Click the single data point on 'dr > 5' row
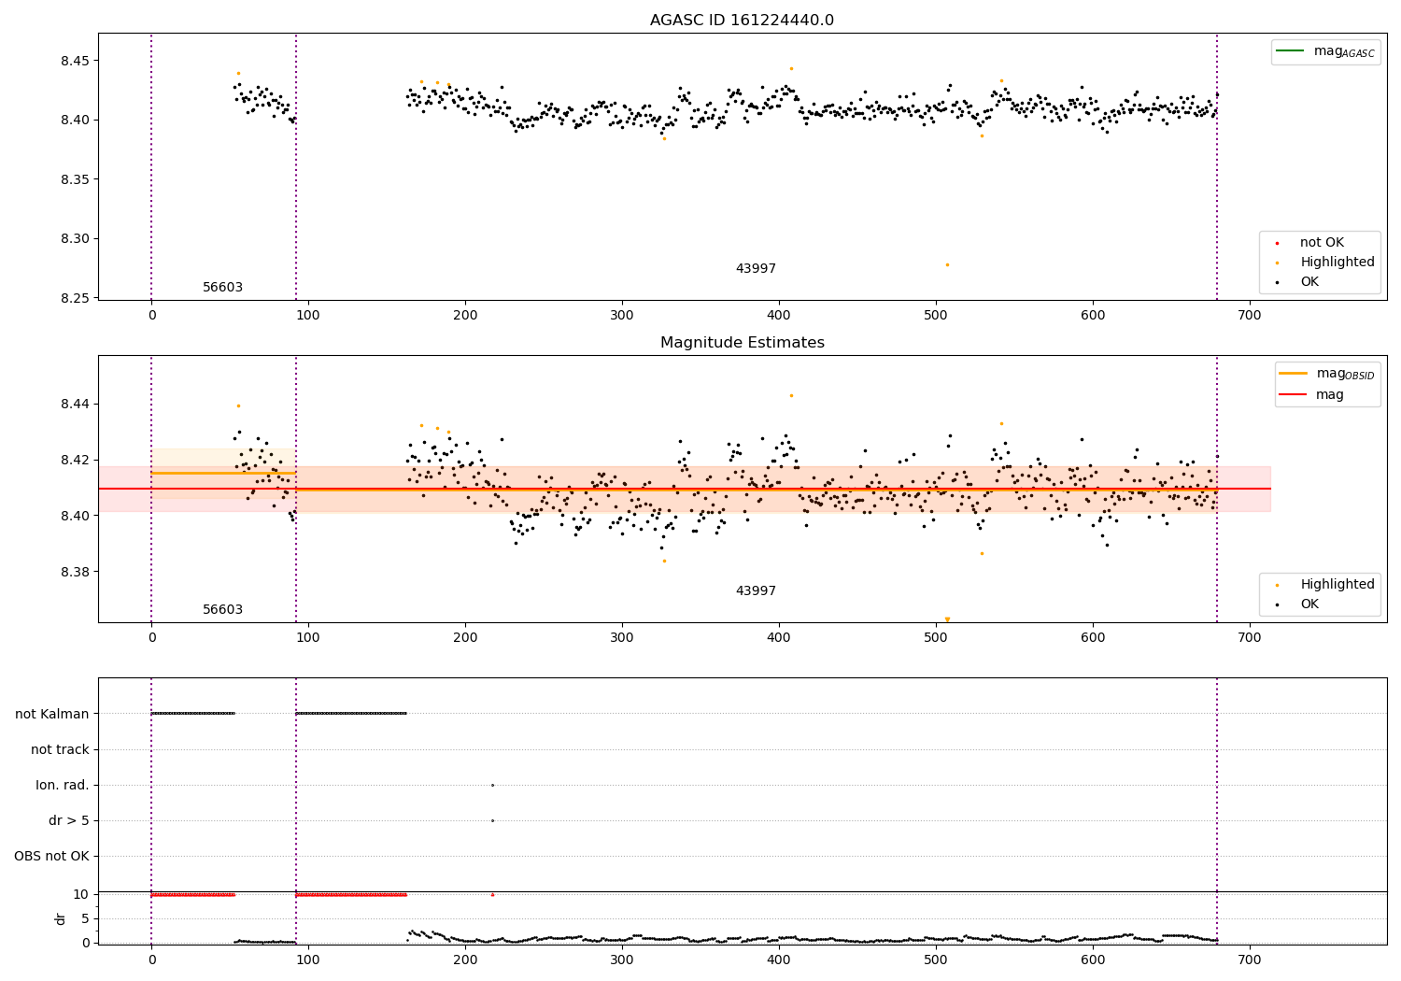 pos(492,820)
